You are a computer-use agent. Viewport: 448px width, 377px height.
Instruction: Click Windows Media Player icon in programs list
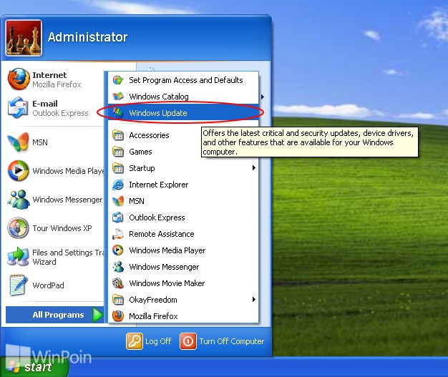(118, 250)
